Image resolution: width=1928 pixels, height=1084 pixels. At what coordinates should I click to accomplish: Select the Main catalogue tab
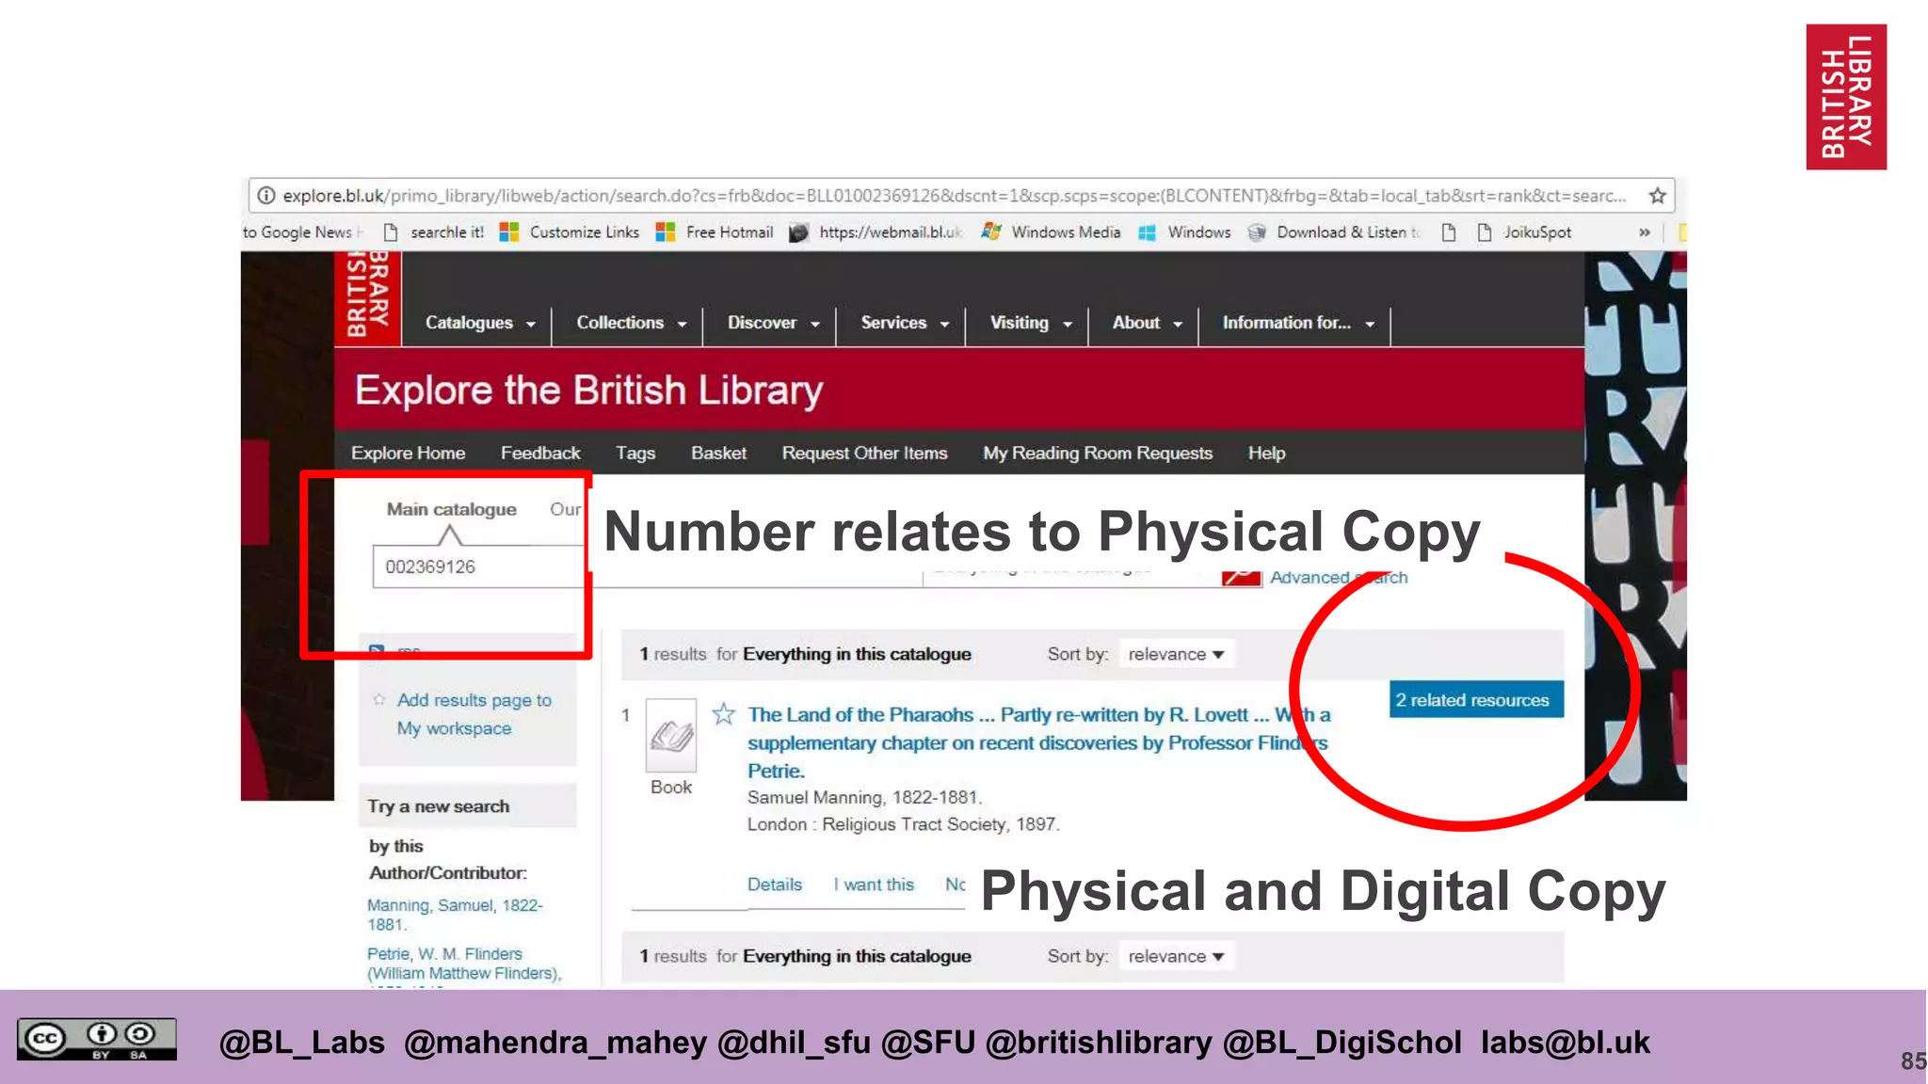pyautogui.click(x=451, y=509)
